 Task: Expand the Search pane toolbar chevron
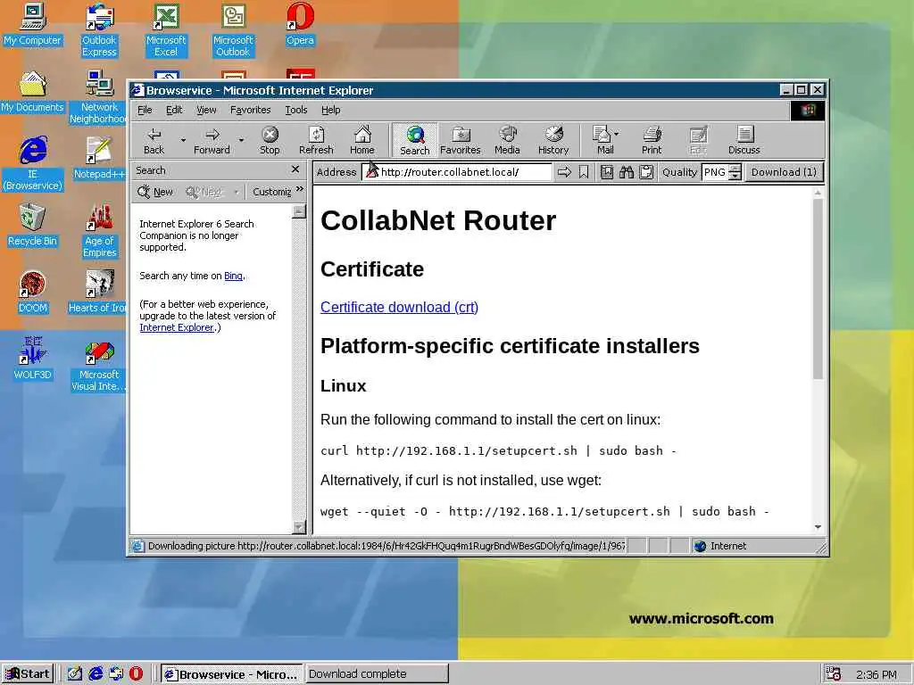tap(300, 189)
